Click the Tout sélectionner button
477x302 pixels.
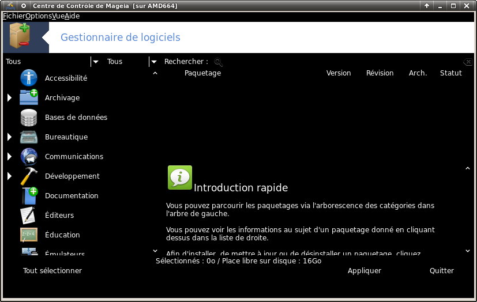pos(52,271)
